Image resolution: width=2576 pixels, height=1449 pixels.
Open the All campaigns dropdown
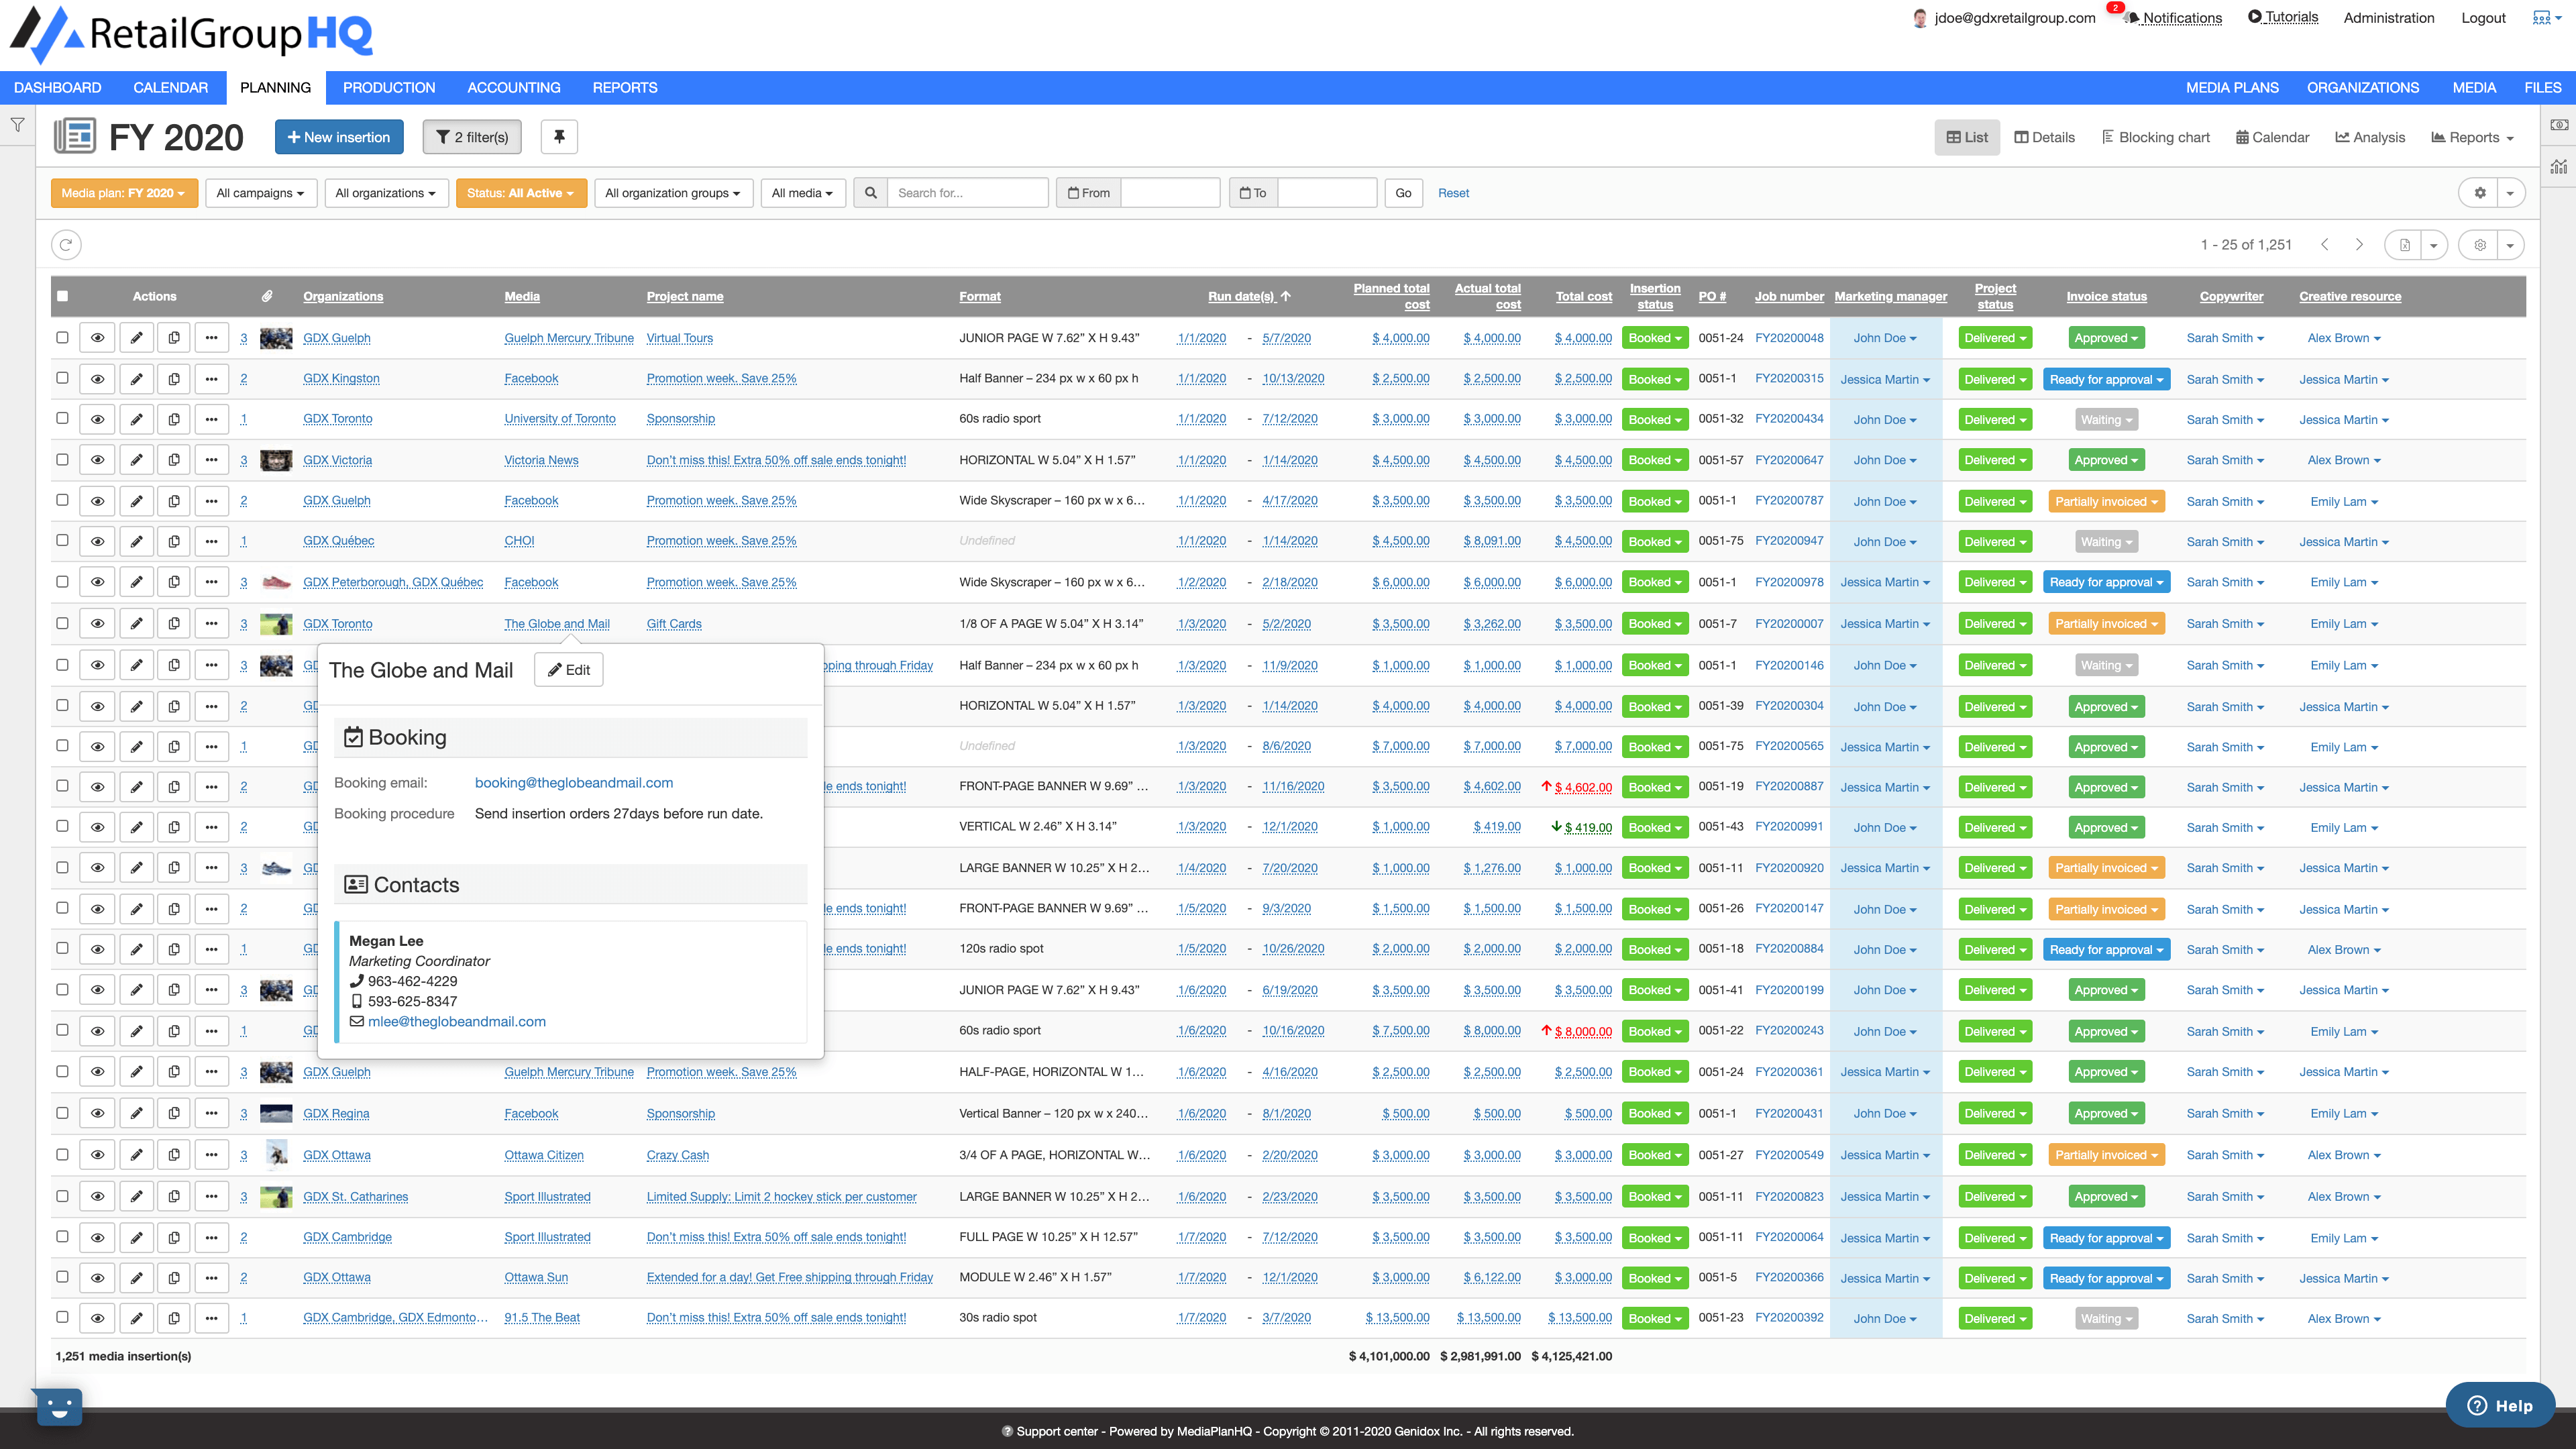pos(261,192)
